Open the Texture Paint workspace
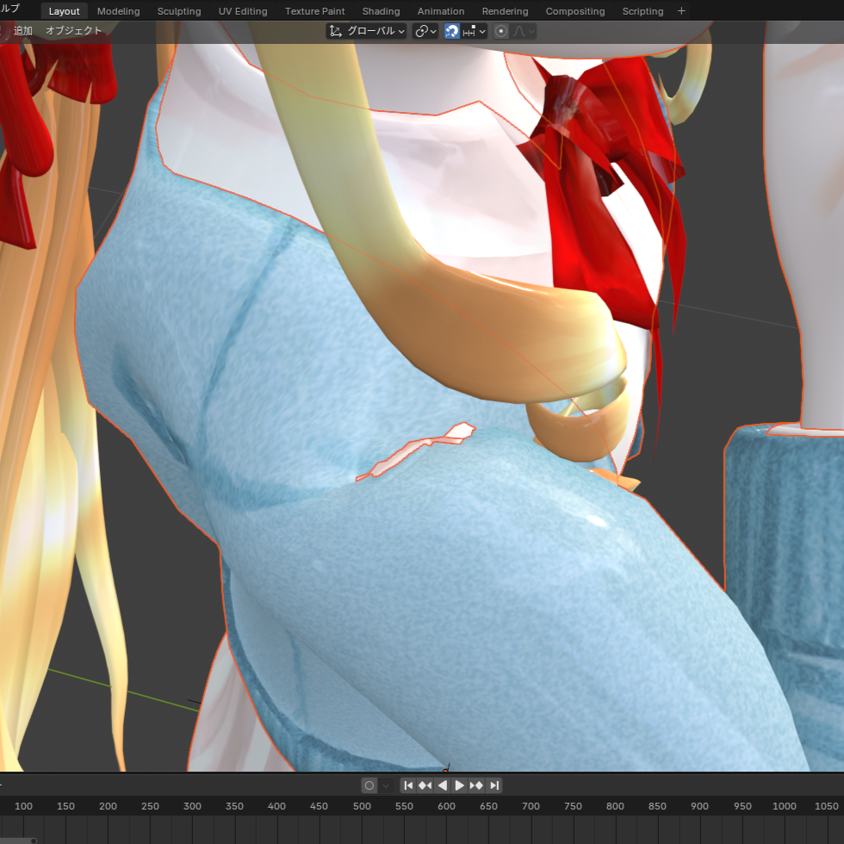 point(315,11)
